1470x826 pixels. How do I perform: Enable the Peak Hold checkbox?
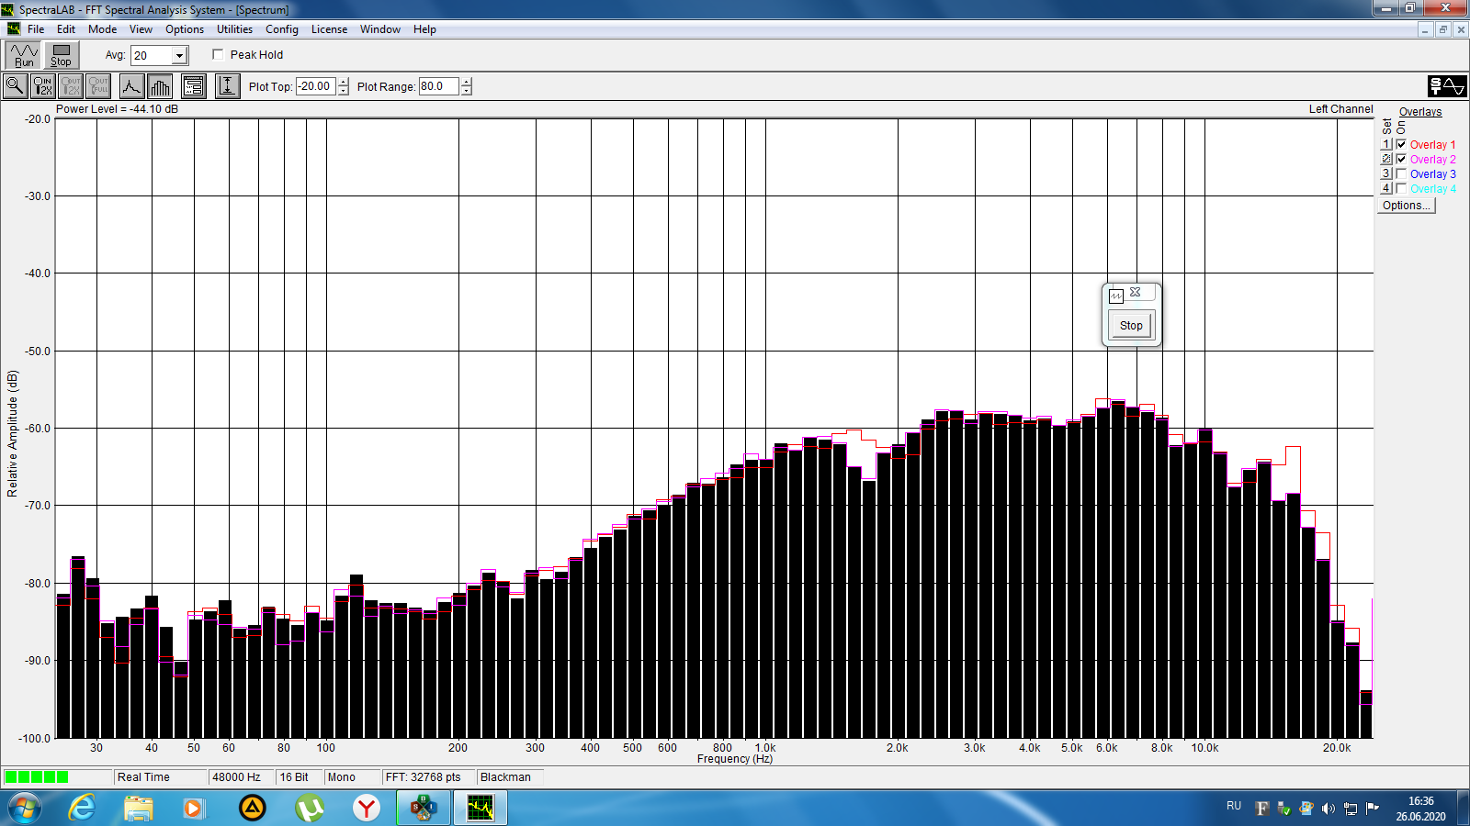[x=218, y=54]
